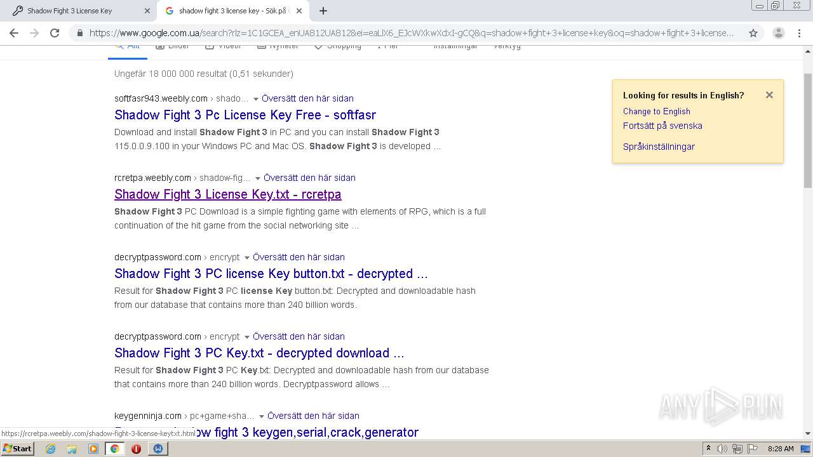Open Windows Explorer from the taskbar
813x457 pixels.
[x=72, y=449]
